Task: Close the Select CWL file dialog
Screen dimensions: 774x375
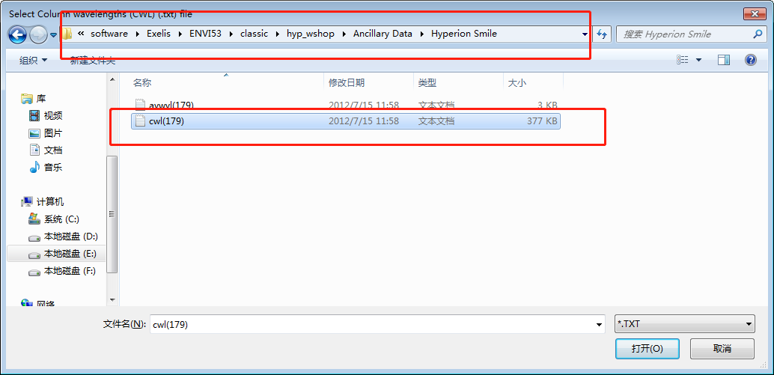Action: pos(755,13)
